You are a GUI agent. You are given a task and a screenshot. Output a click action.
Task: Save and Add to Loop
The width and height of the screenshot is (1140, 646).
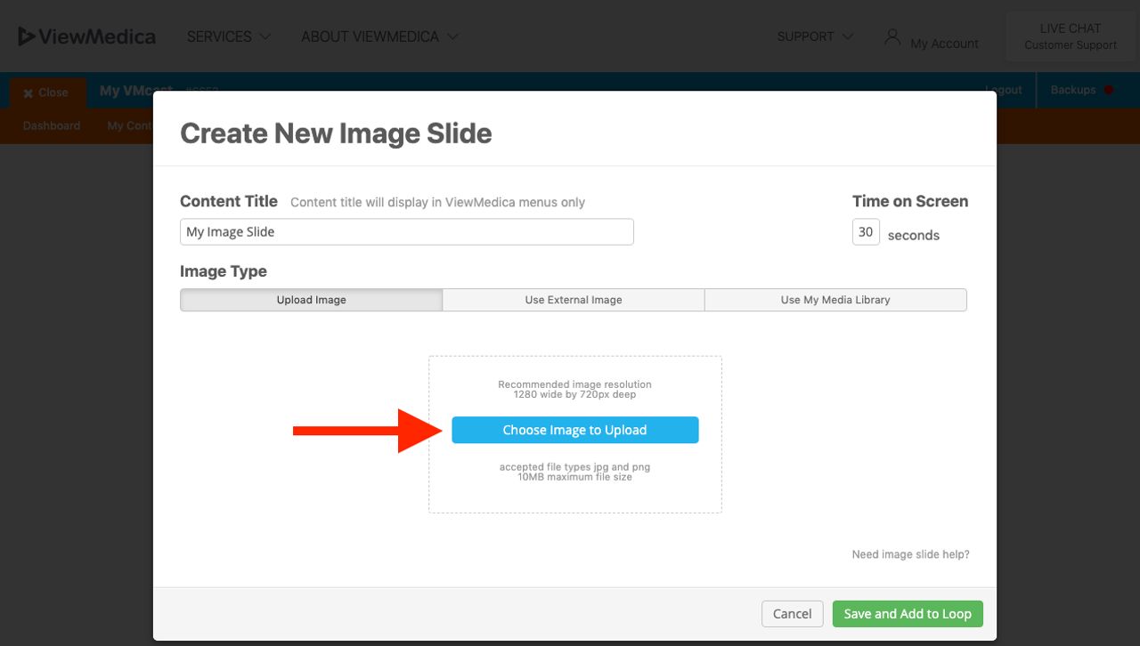pos(908,614)
